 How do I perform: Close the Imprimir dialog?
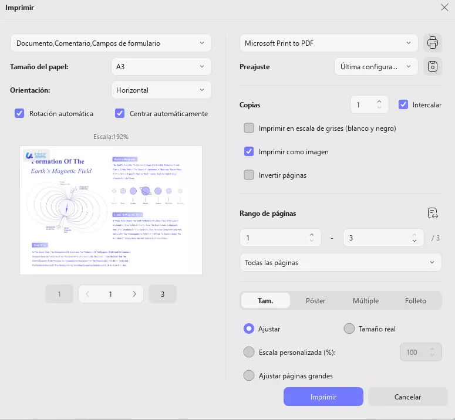(x=444, y=8)
